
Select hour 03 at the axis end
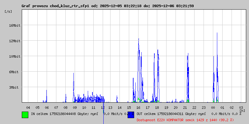pyautogui.click(x=241, y=107)
